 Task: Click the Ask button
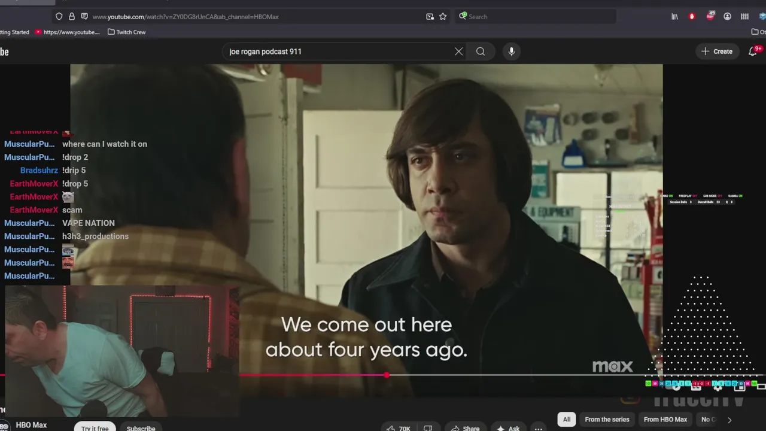tap(508, 428)
